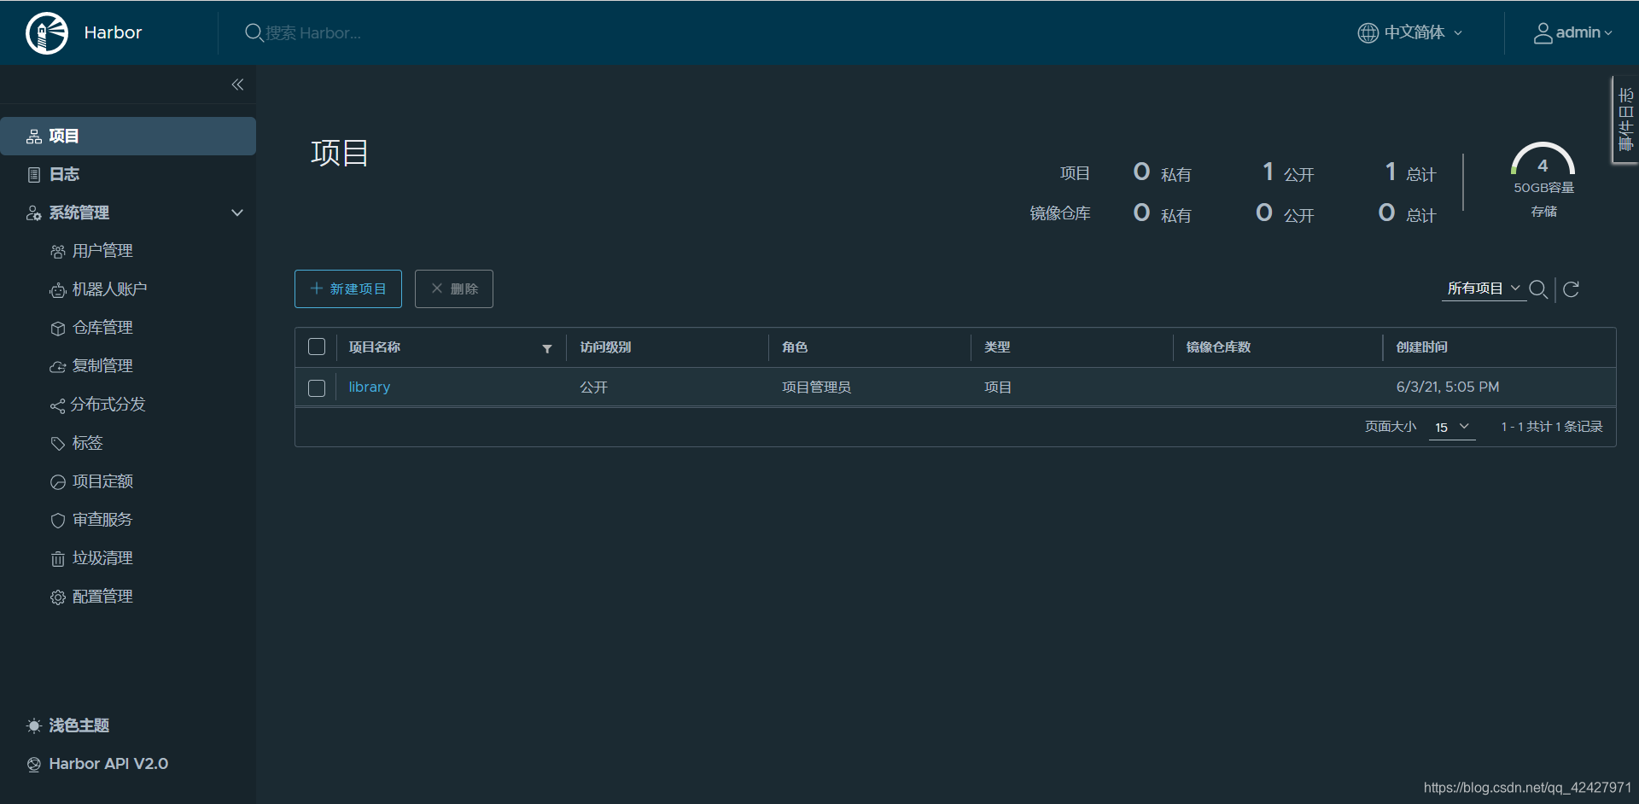
Task: Click the 项目管理员 role cell
Action: (816, 387)
